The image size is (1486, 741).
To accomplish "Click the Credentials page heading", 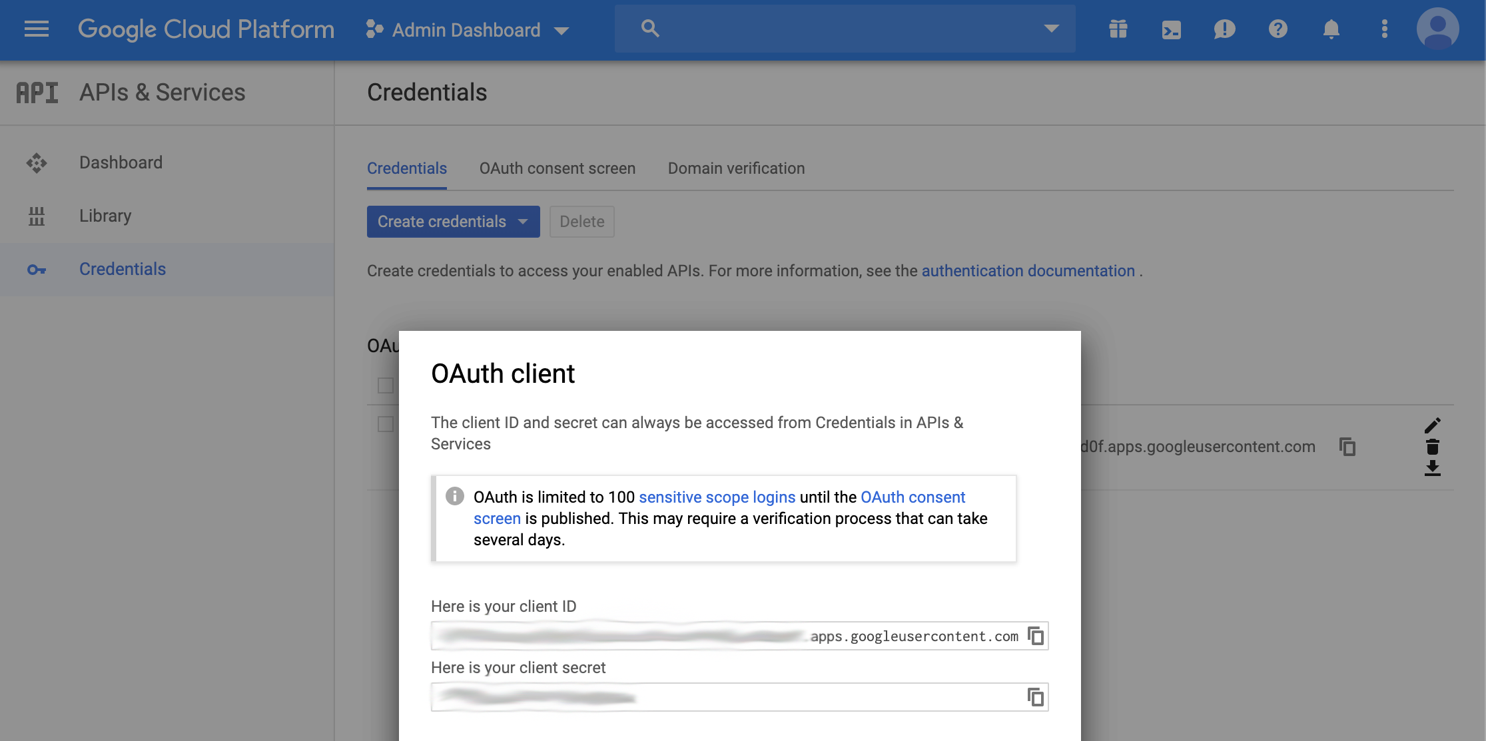I will [427, 93].
